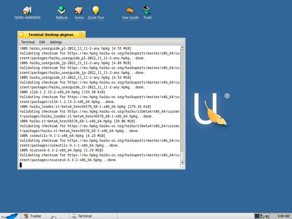Click the line '100% haiku-r1~beta4_hrev56578_68-1-x86_64.hpkg [39.06 MiB]'

tap(78, 121)
